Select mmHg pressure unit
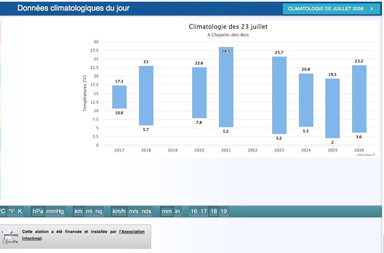 tap(55, 212)
